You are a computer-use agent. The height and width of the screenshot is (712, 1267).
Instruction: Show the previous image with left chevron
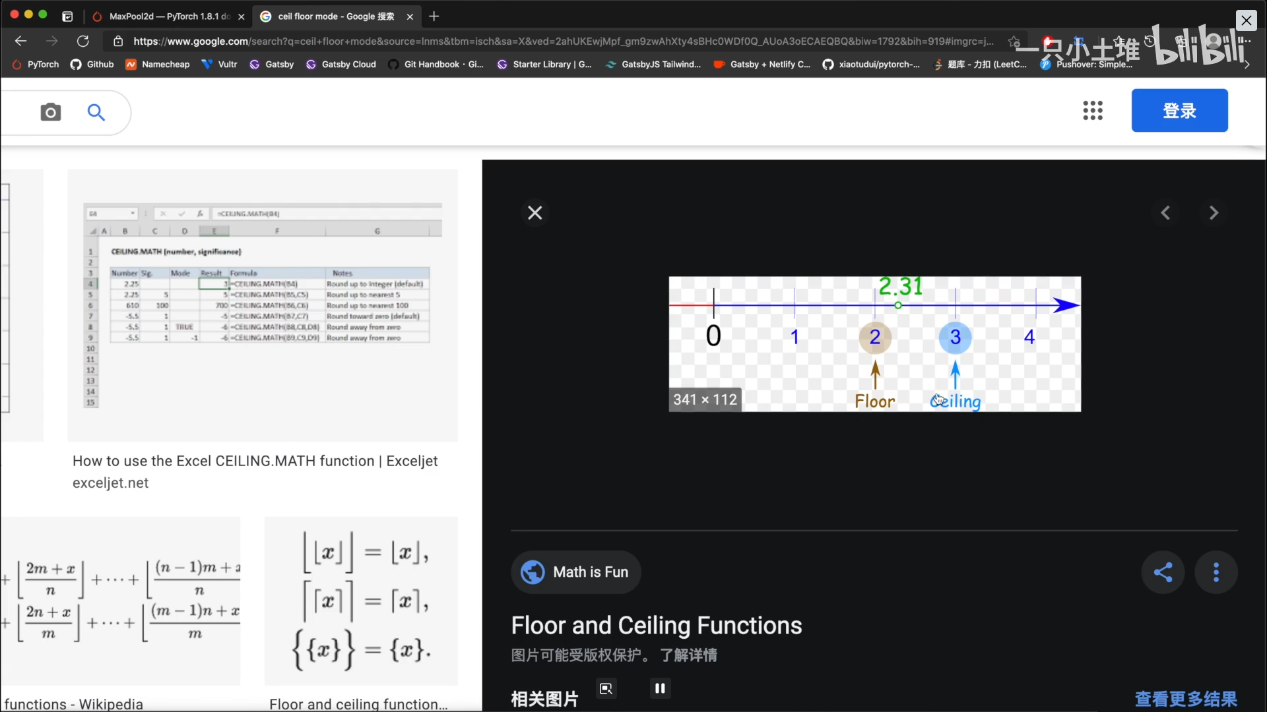[1165, 213]
